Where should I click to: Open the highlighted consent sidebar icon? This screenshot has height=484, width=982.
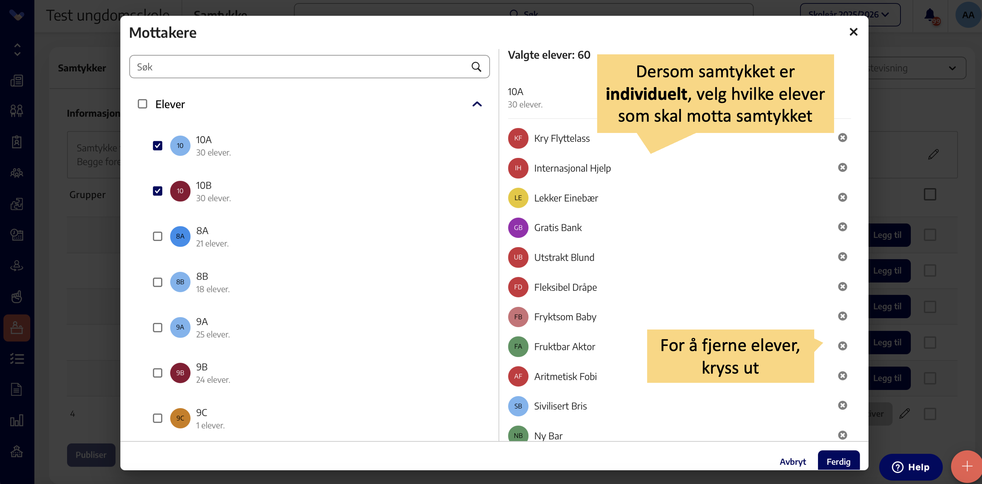point(17,327)
